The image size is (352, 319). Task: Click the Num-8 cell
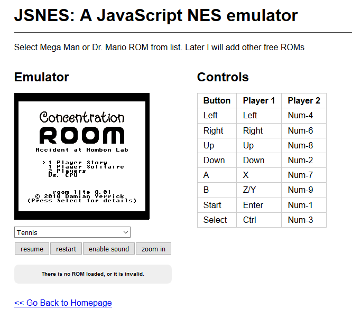coord(304,145)
